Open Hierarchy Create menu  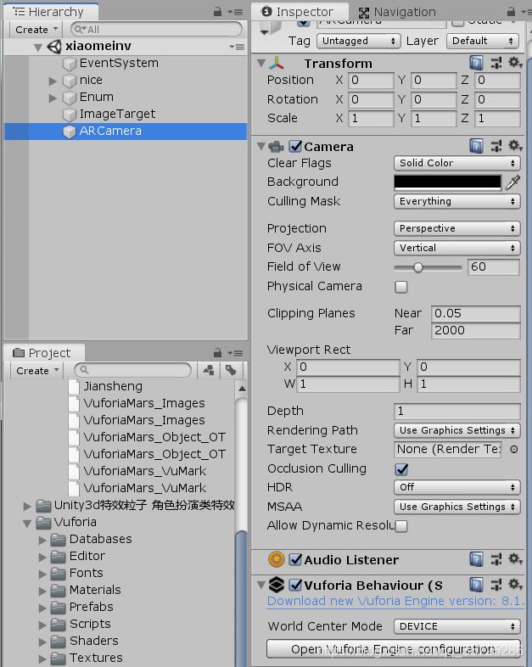tap(36, 30)
